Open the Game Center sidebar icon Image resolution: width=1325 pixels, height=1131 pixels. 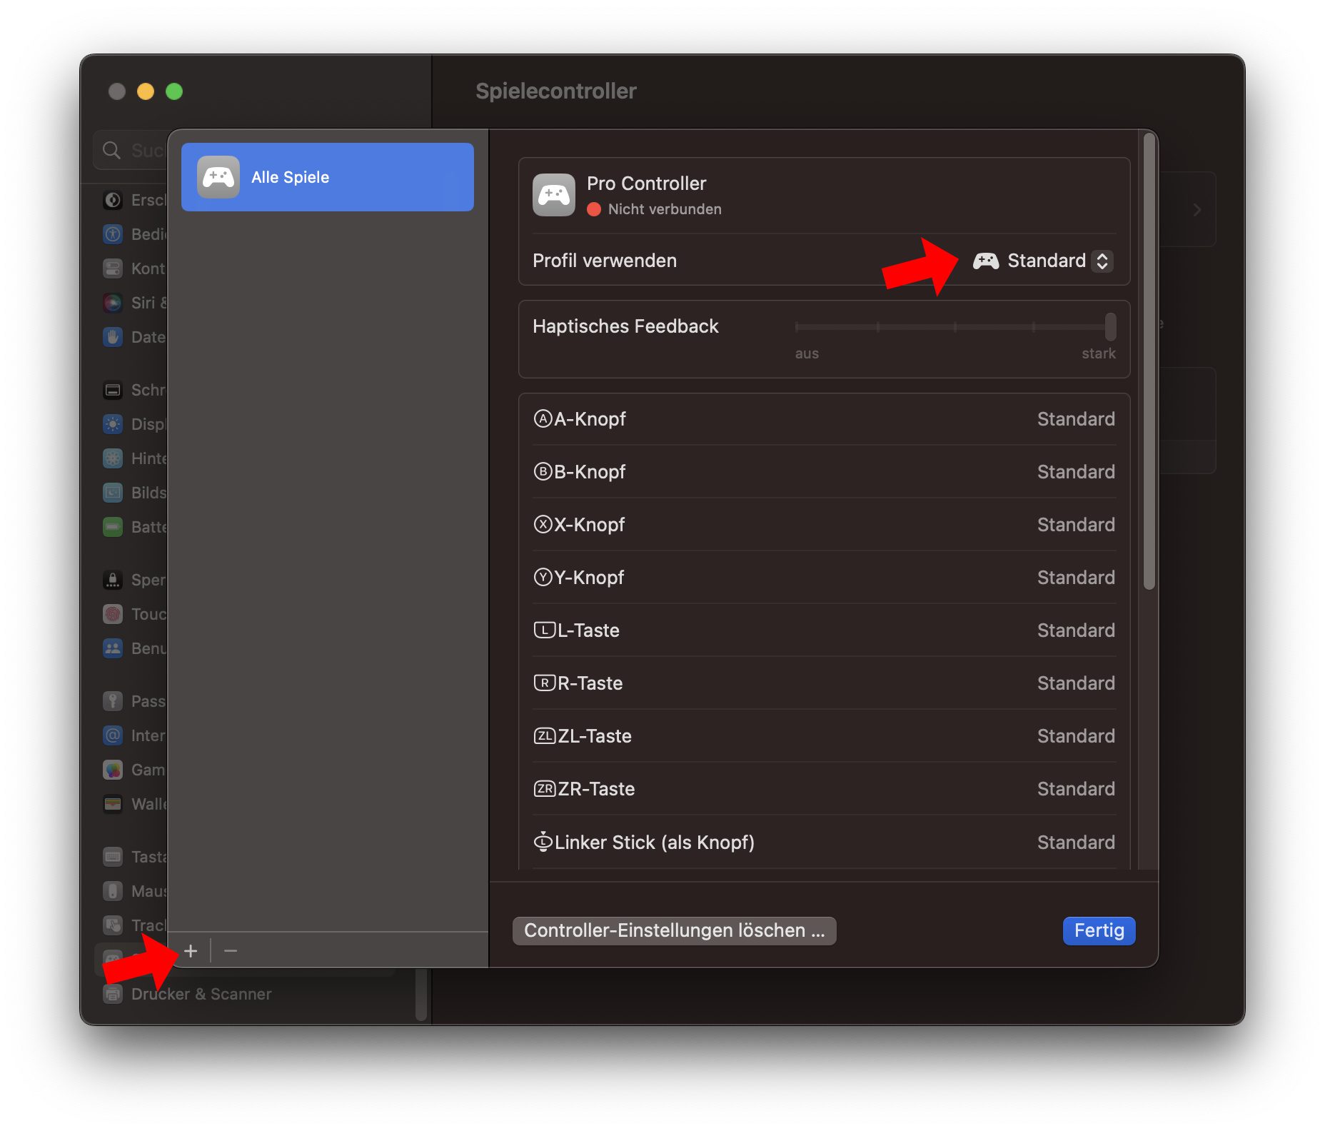(x=113, y=770)
